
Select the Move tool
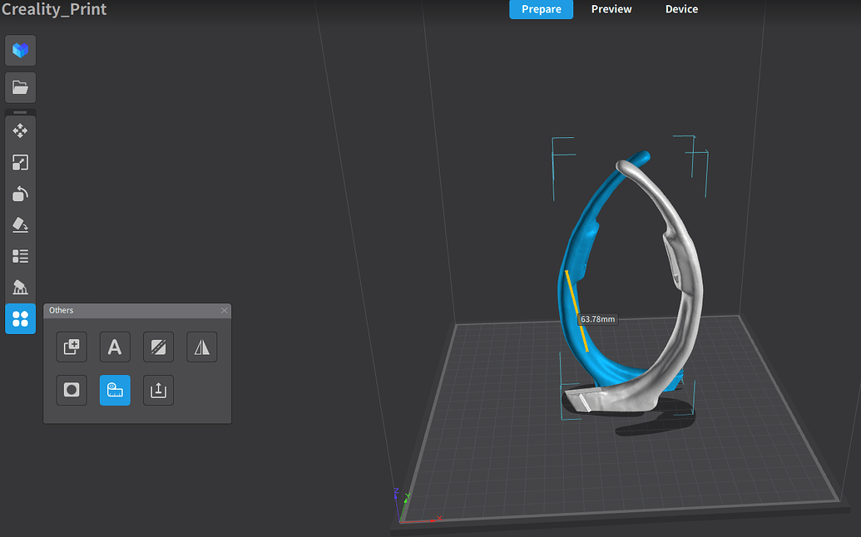(x=20, y=131)
